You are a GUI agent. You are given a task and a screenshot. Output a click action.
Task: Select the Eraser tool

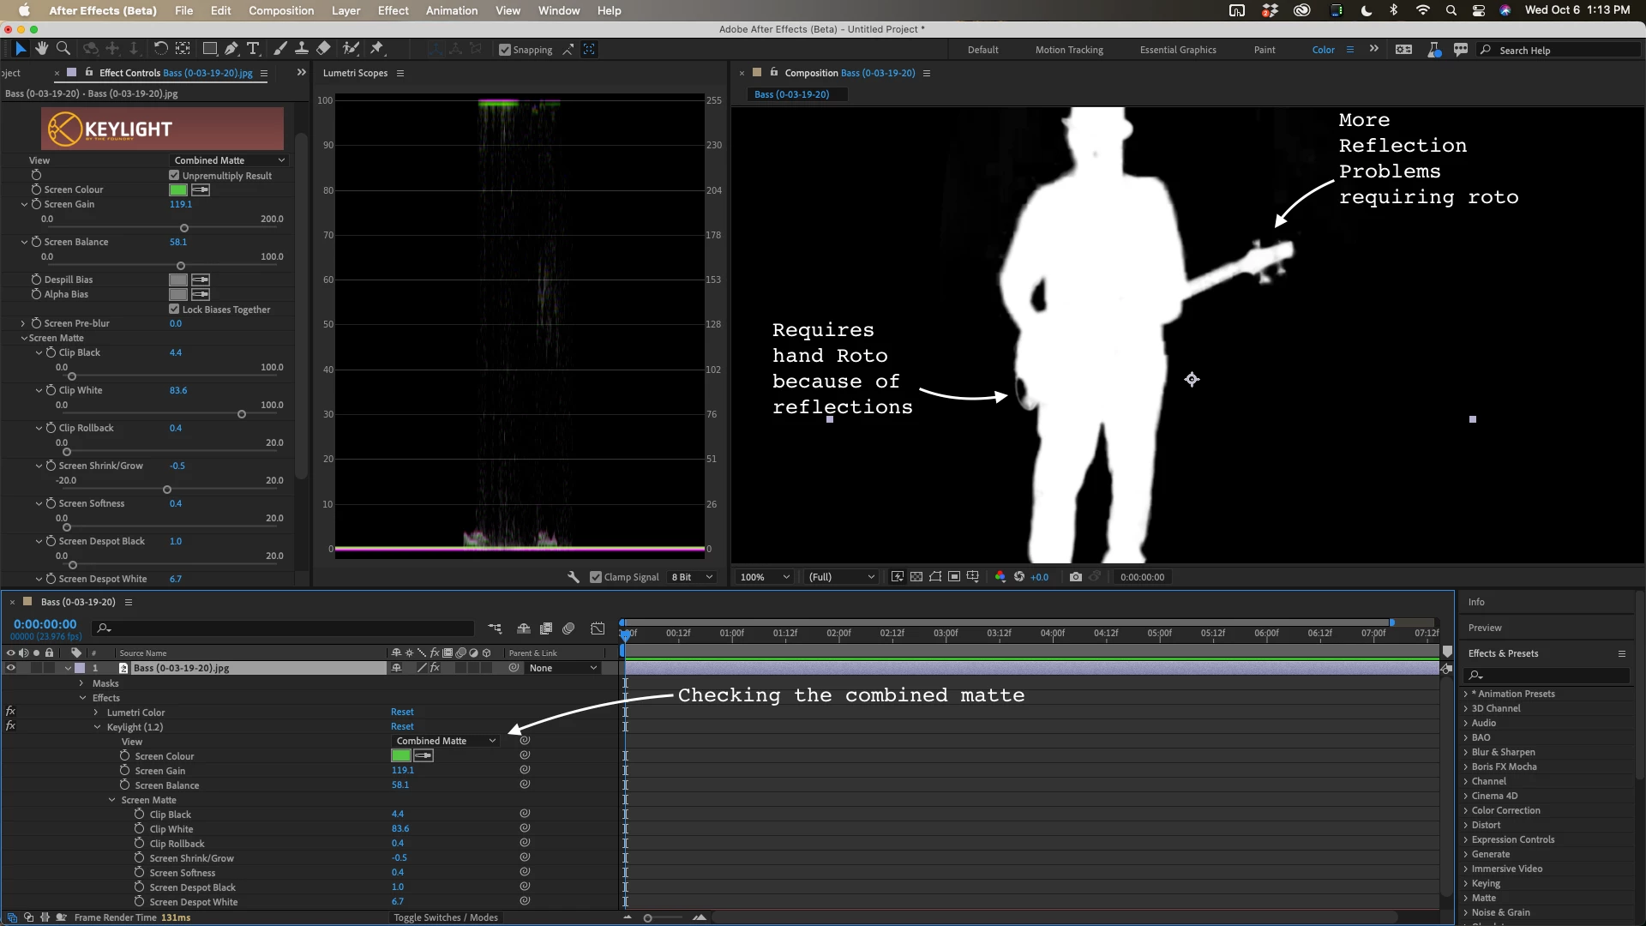323,49
